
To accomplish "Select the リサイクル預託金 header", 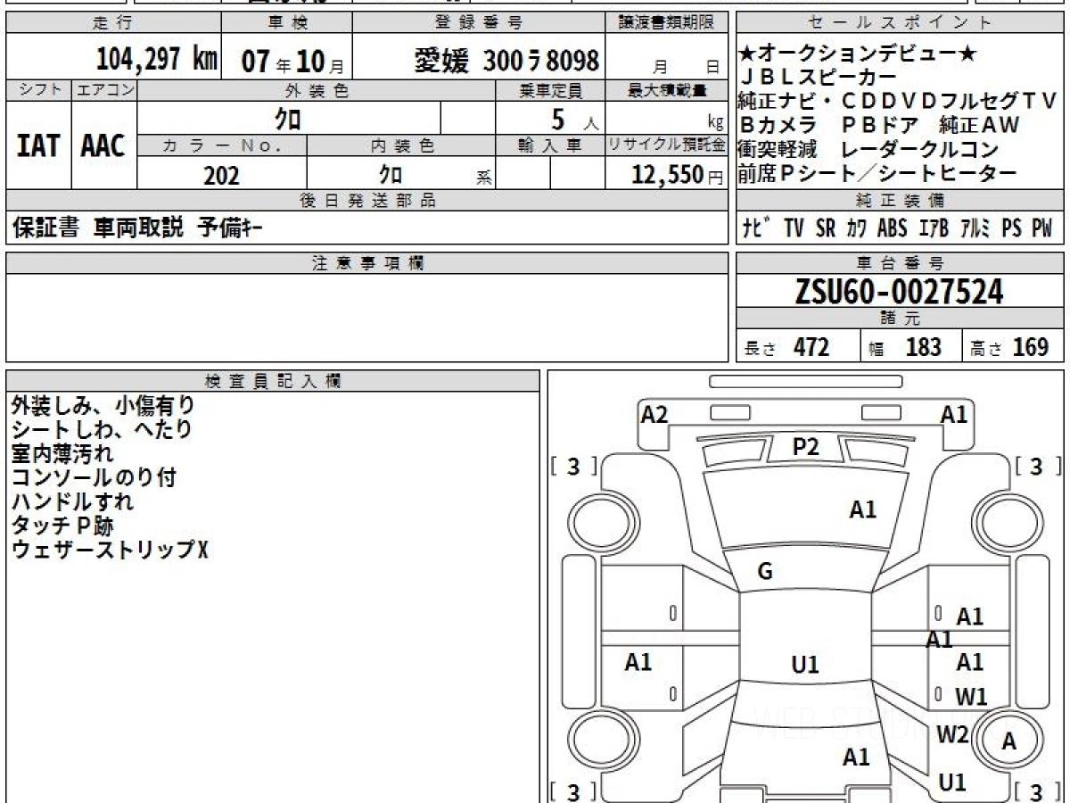I will coord(667,145).
